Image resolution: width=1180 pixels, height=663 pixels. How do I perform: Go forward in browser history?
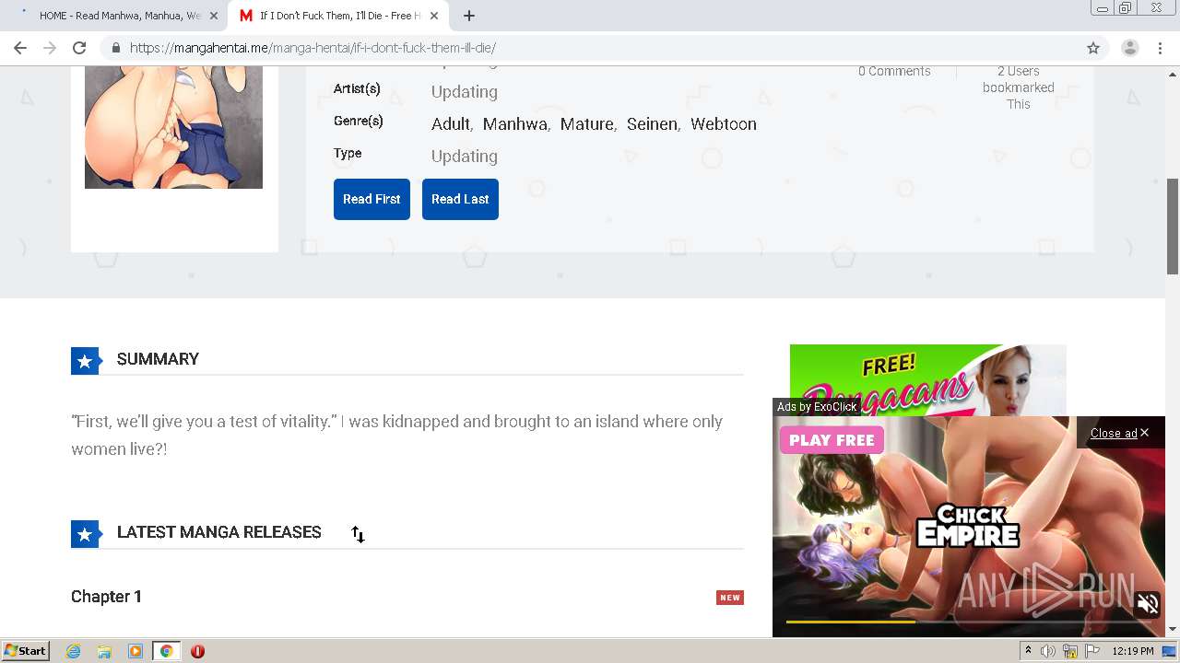pyautogui.click(x=50, y=48)
